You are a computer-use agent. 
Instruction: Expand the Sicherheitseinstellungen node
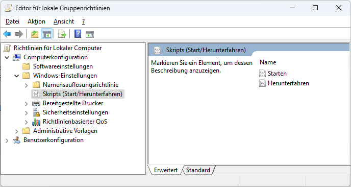coord(26,113)
